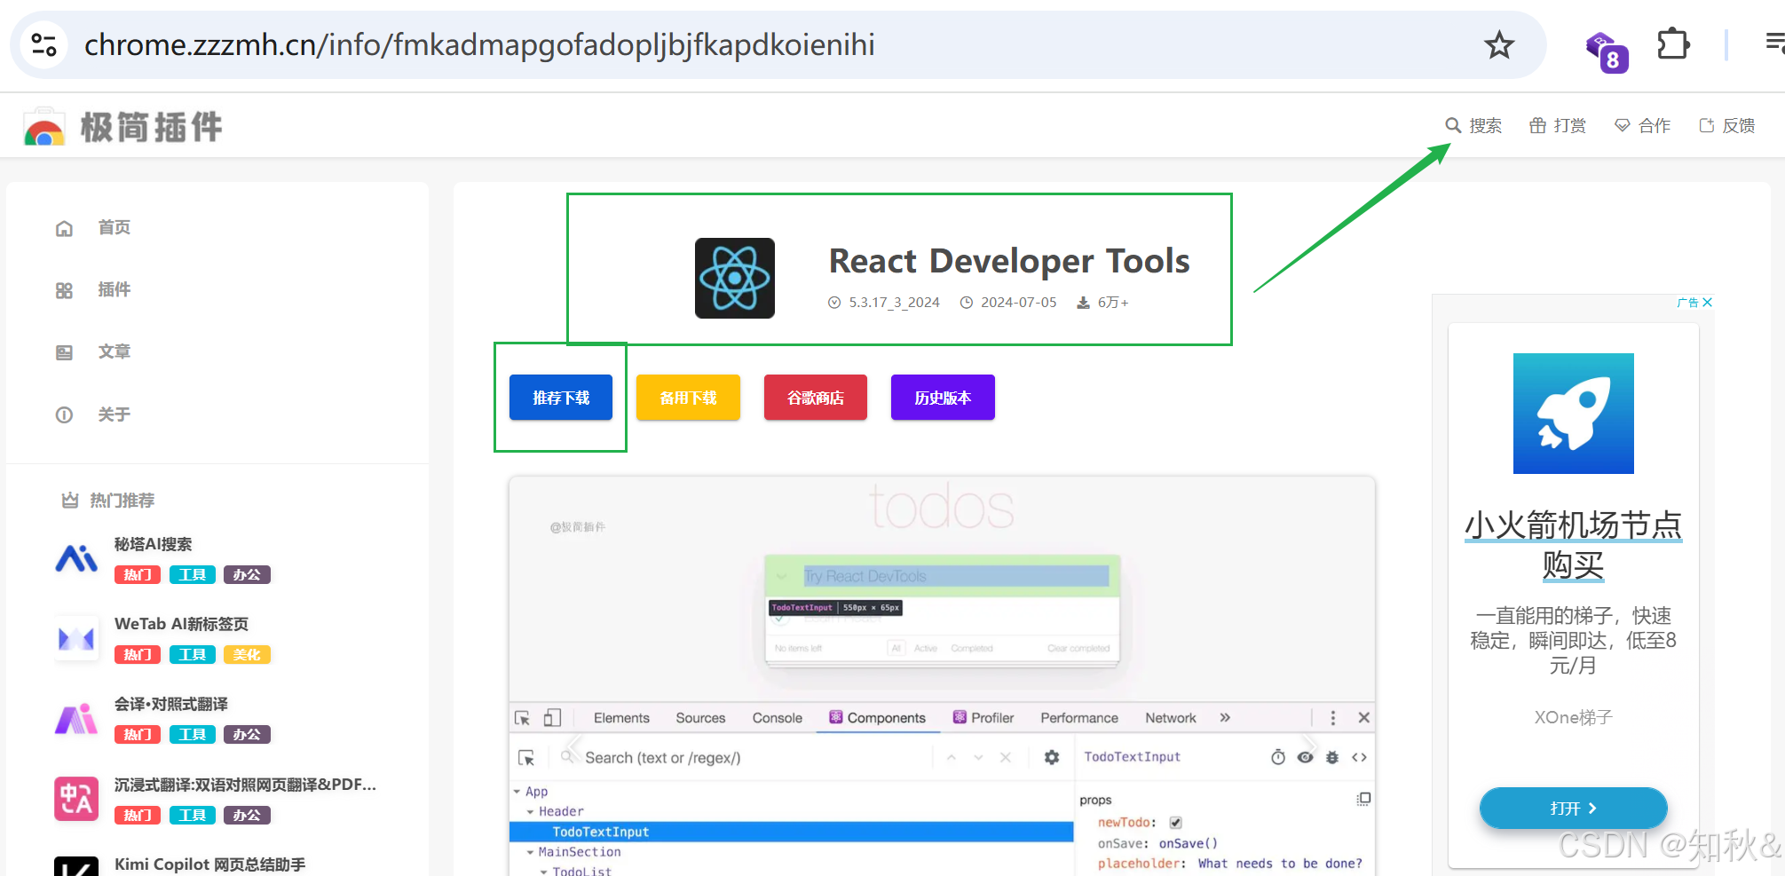This screenshot has height=876, width=1785.
Task: Click 办公 tag under 秘塔AI搜索
Action: (x=247, y=575)
